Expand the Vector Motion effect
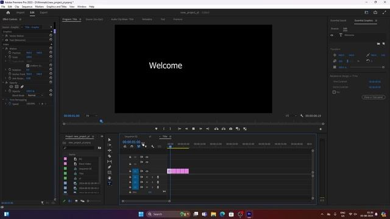The width and height of the screenshot is (390, 219). 3,36
